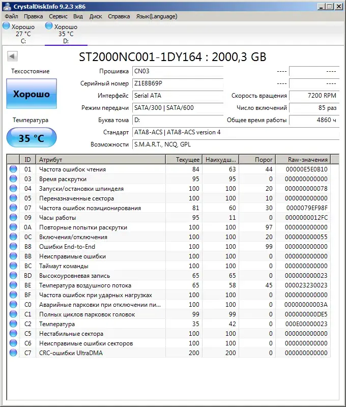This screenshot has width=346, height=407.
Task: Open the Справка menu
Action: pyautogui.click(x=119, y=16)
